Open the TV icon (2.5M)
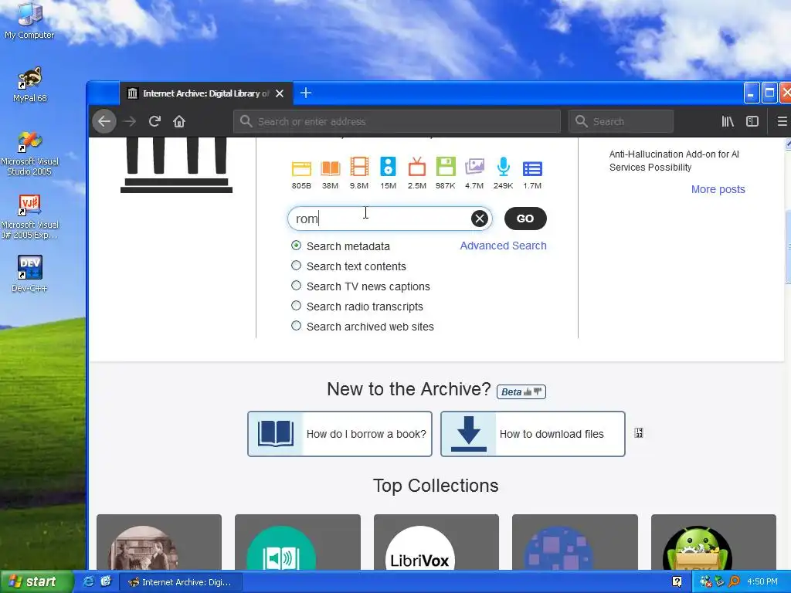The width and height of the screenshot is (791, 593). (416, 167)
